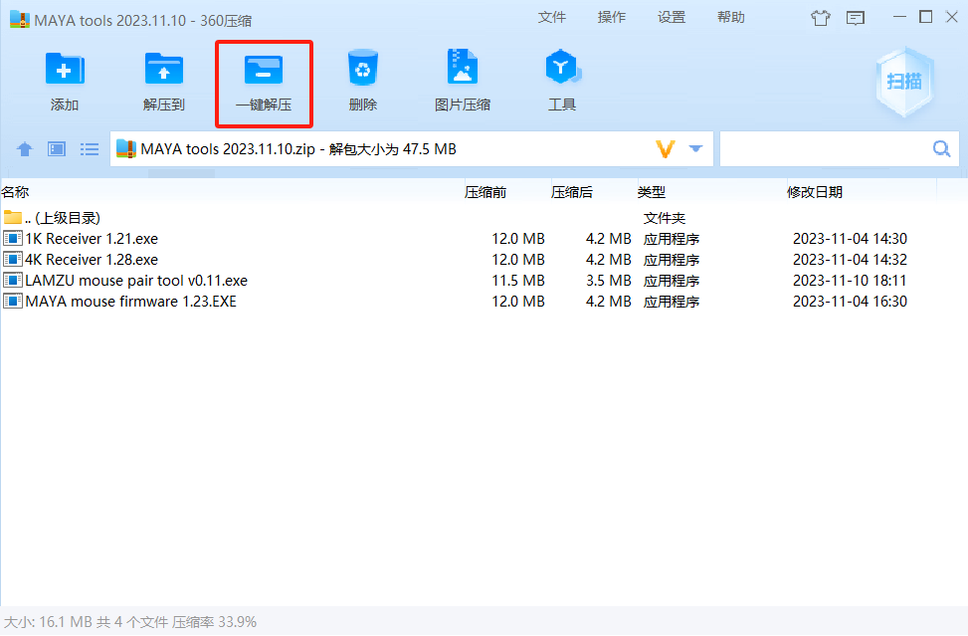Click the exe icon of MAYA mouse firmware
This screenshot has width=968, height=636.
pos(13,302)
